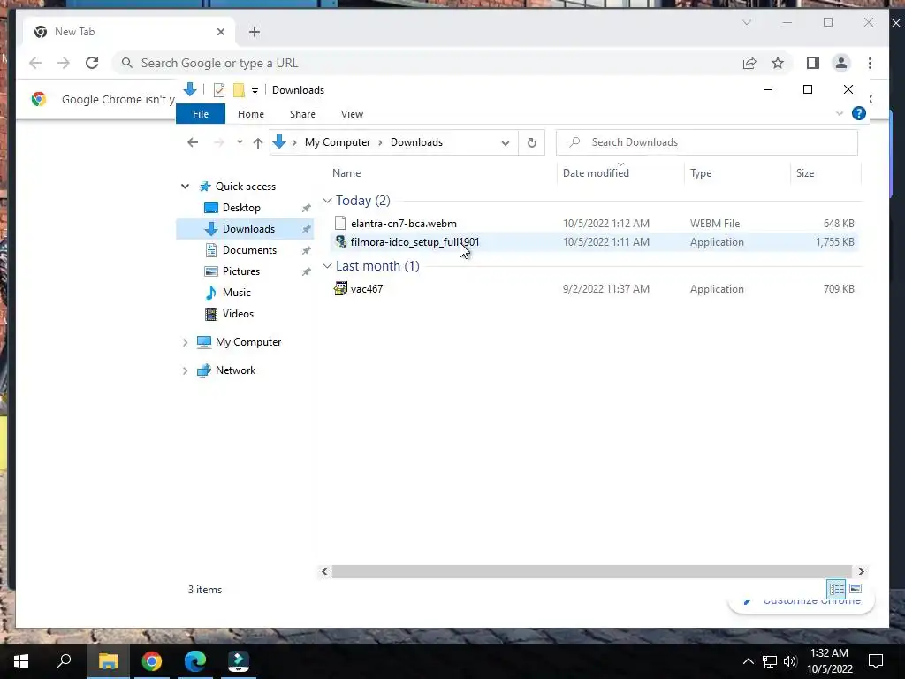Screen dimensions: 905x679
Task: Click File Explorer on the taskbar
Action: click(108, 661)
